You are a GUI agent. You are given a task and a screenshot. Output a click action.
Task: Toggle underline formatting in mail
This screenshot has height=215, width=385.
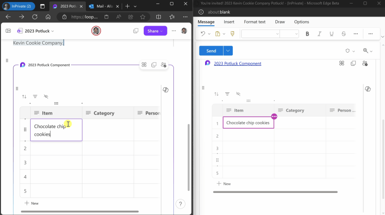pyautogui.click(x=332, y=34)
